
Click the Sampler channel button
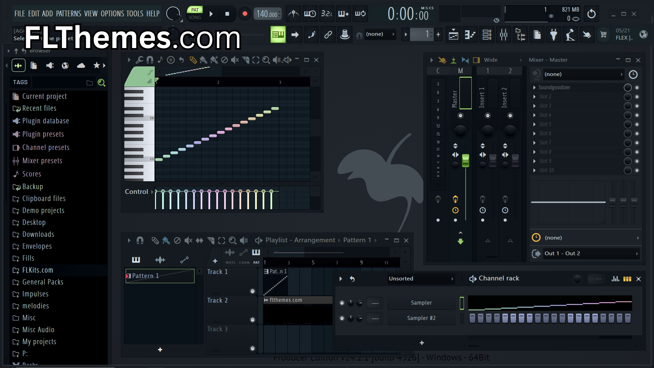[x=421, y=303]
